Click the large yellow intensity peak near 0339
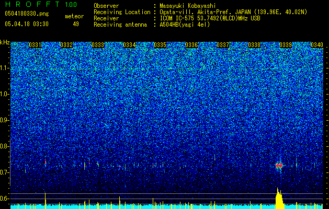This screenshot has height=209, width=329. (280, 199)
